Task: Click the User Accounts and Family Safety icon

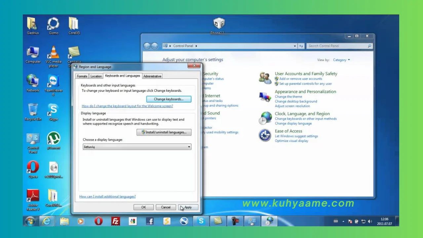Action: pos(265,78)
